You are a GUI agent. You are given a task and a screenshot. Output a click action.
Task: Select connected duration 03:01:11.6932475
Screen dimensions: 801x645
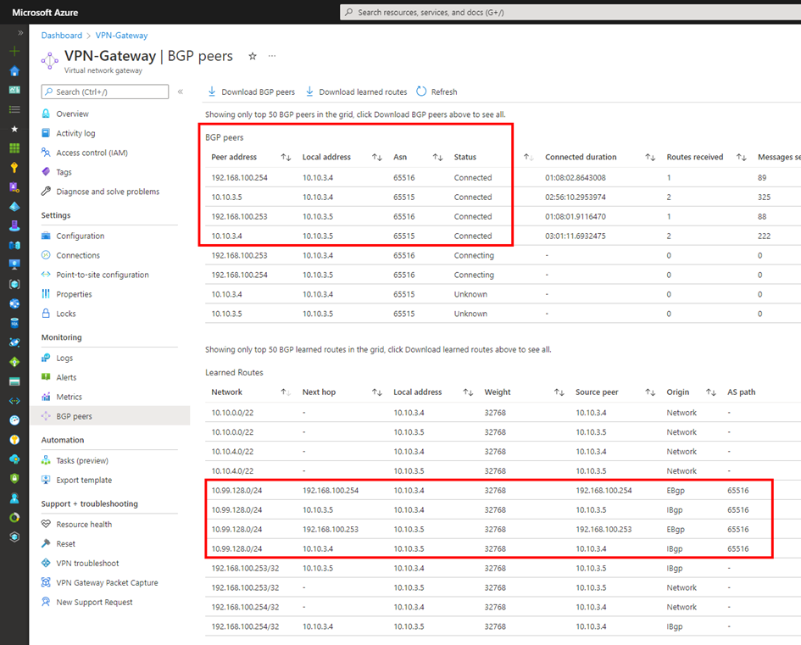tap(576, 236)
